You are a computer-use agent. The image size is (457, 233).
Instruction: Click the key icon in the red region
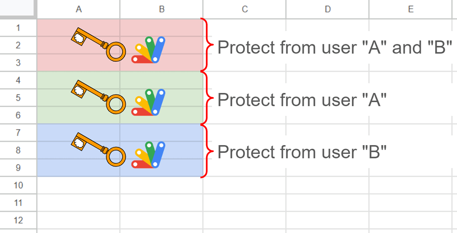(x=98, y=44)
